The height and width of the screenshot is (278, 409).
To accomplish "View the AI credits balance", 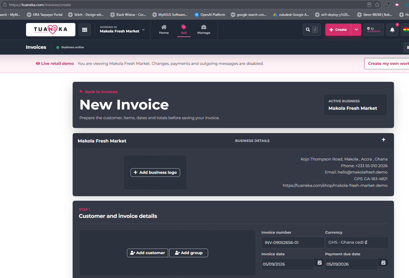I will pos(374,30).
